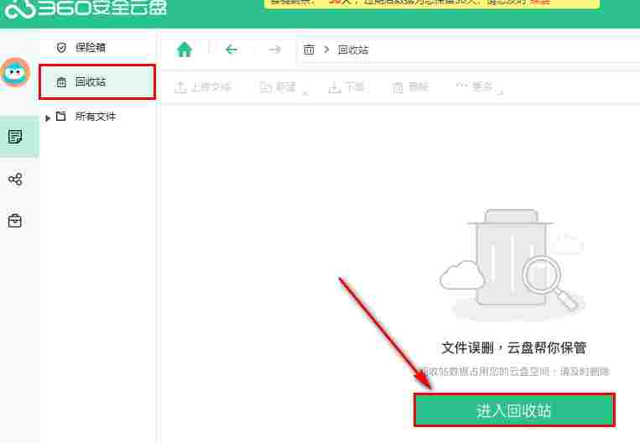
Task: Expand the 所有文件 tree arrow
Action: pos(48,118)
